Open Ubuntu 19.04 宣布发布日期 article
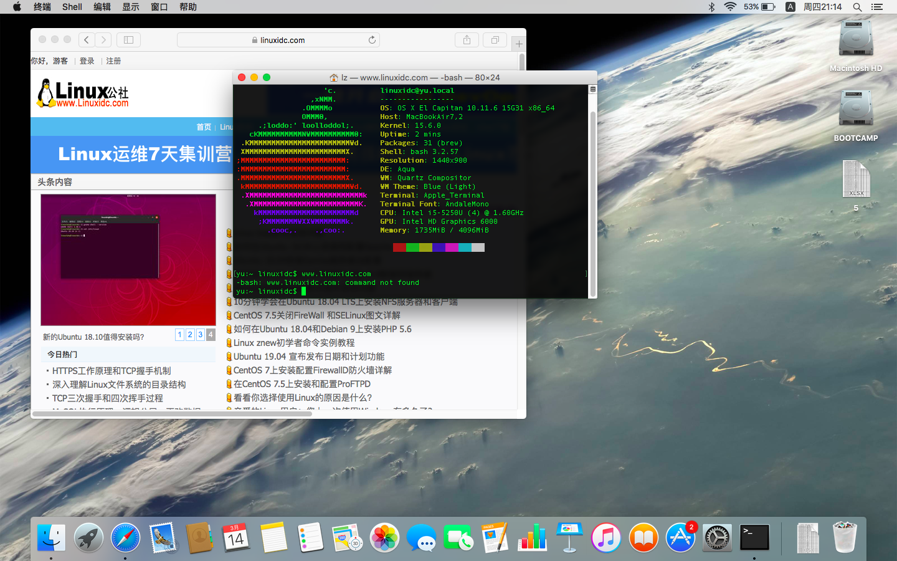The width and height of the screenshot is (897, 561). [309, 357]
